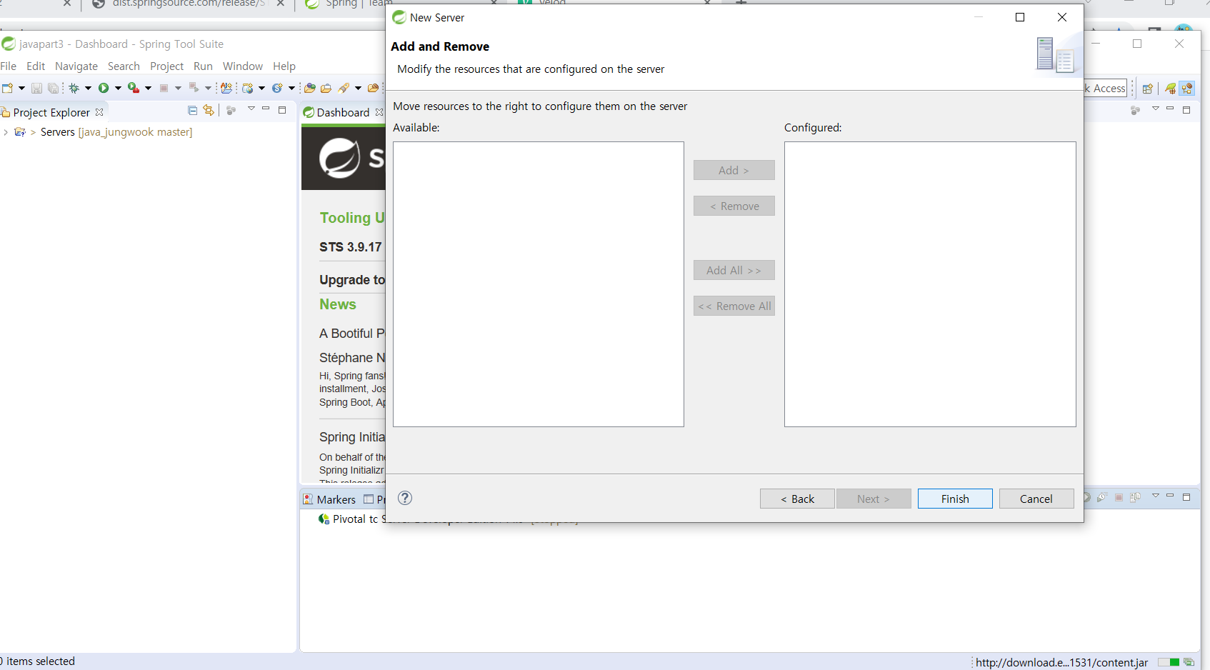Image resolution: width=1210 pixels, height=670 pixels.
Task: Open the Run configurations dropdown arrow
Action: [118, 88]
